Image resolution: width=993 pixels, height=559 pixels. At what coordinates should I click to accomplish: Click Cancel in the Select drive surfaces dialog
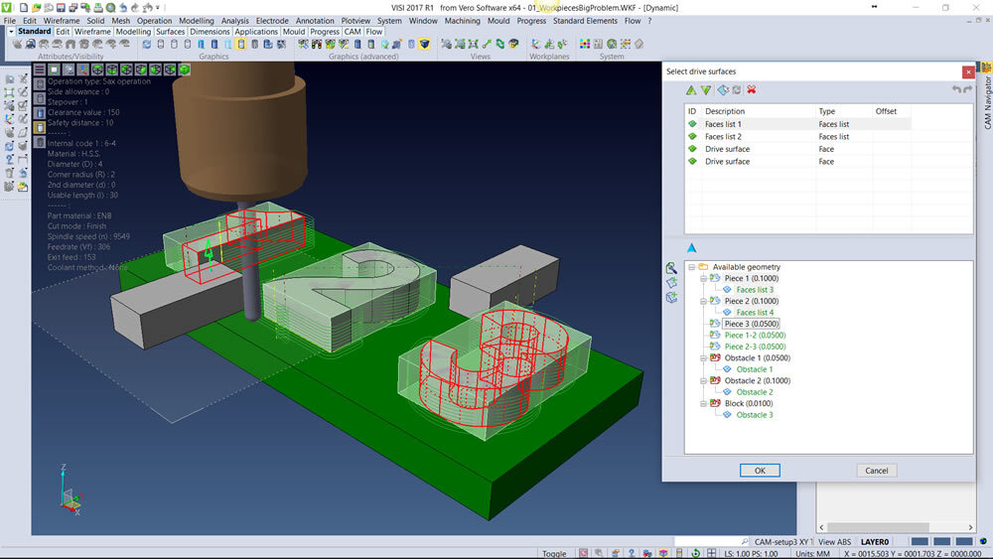click(877, 471)
